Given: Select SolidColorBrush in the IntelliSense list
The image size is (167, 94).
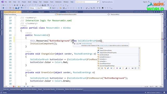Looking at the screenshot, I should click(x=118, y=55).
